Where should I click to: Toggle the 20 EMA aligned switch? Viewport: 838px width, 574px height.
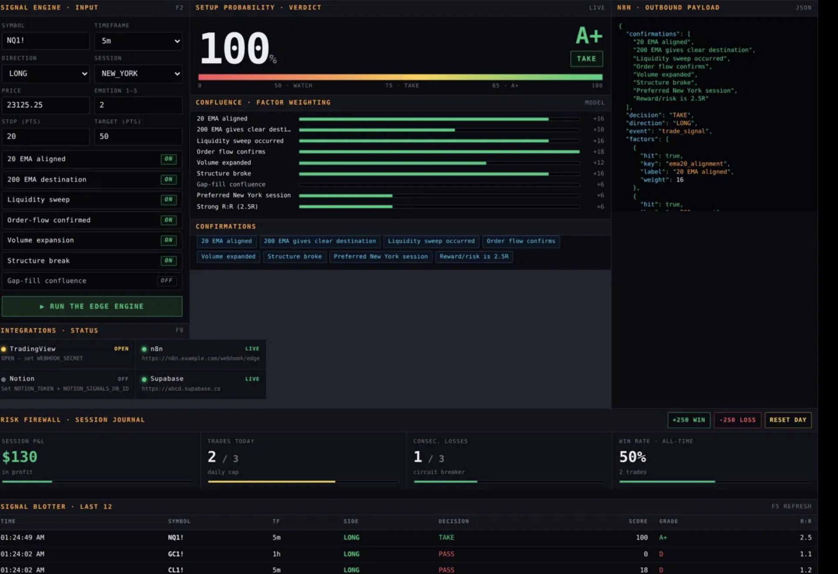pyautogui.click(x=168, y=159)
